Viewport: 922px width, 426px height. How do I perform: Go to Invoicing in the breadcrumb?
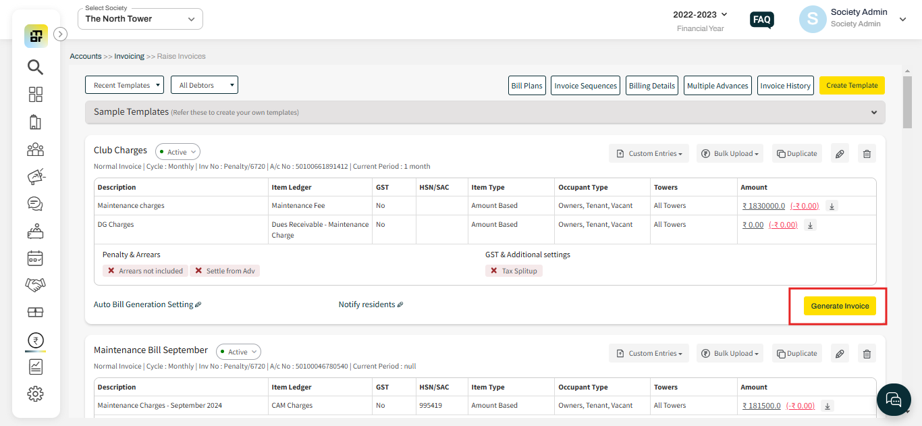point(130,56)
